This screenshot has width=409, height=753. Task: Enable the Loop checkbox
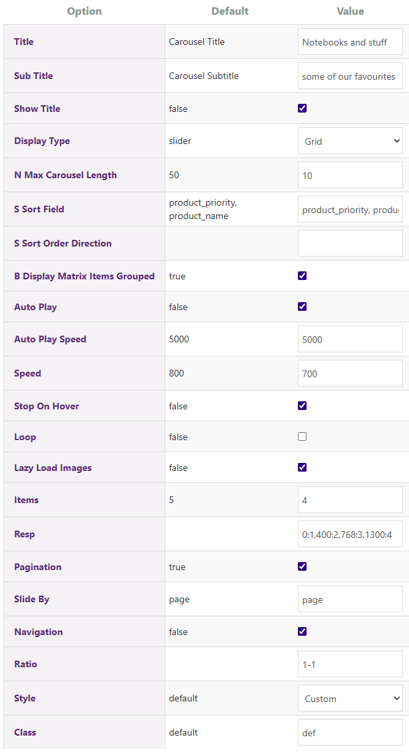coord(303,437)
